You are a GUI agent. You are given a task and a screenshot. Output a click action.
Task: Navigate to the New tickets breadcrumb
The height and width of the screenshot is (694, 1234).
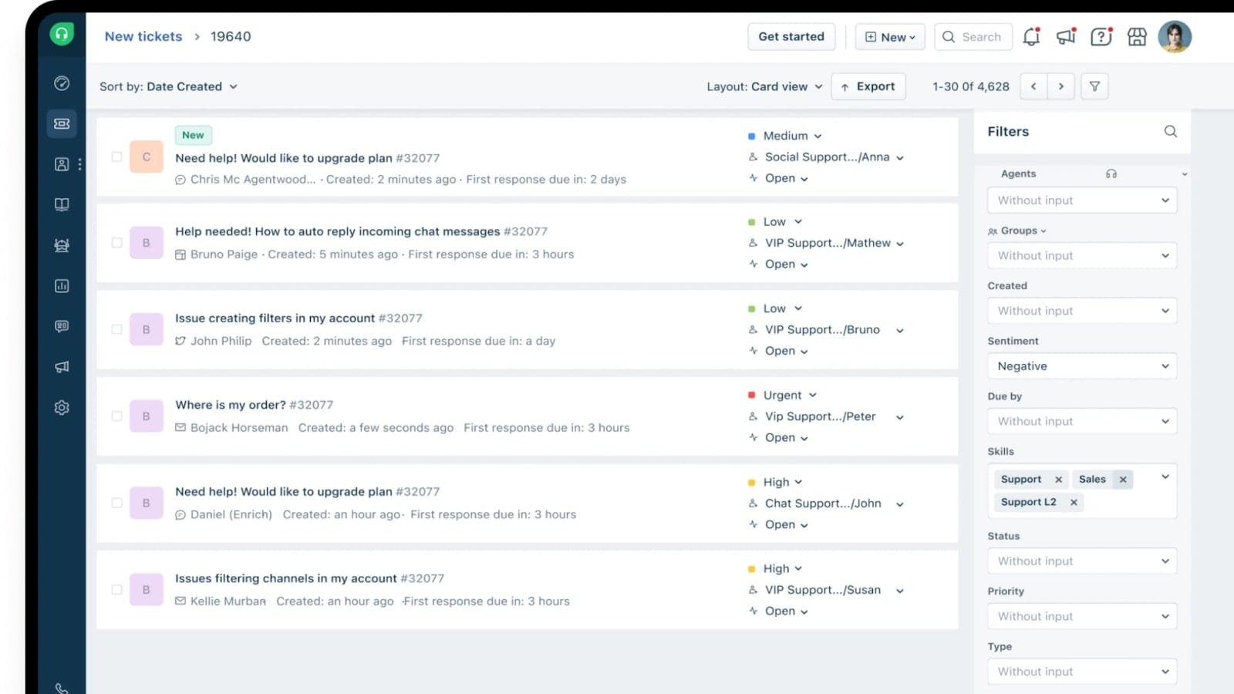coord(143,36)
